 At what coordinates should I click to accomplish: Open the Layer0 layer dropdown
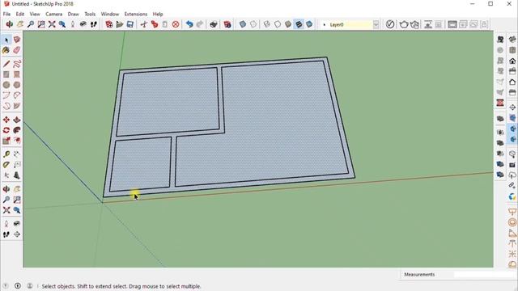(x=376, y=24)
